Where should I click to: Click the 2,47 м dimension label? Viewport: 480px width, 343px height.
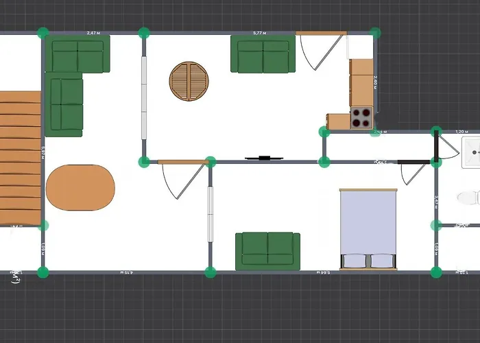tap(93, 32)
